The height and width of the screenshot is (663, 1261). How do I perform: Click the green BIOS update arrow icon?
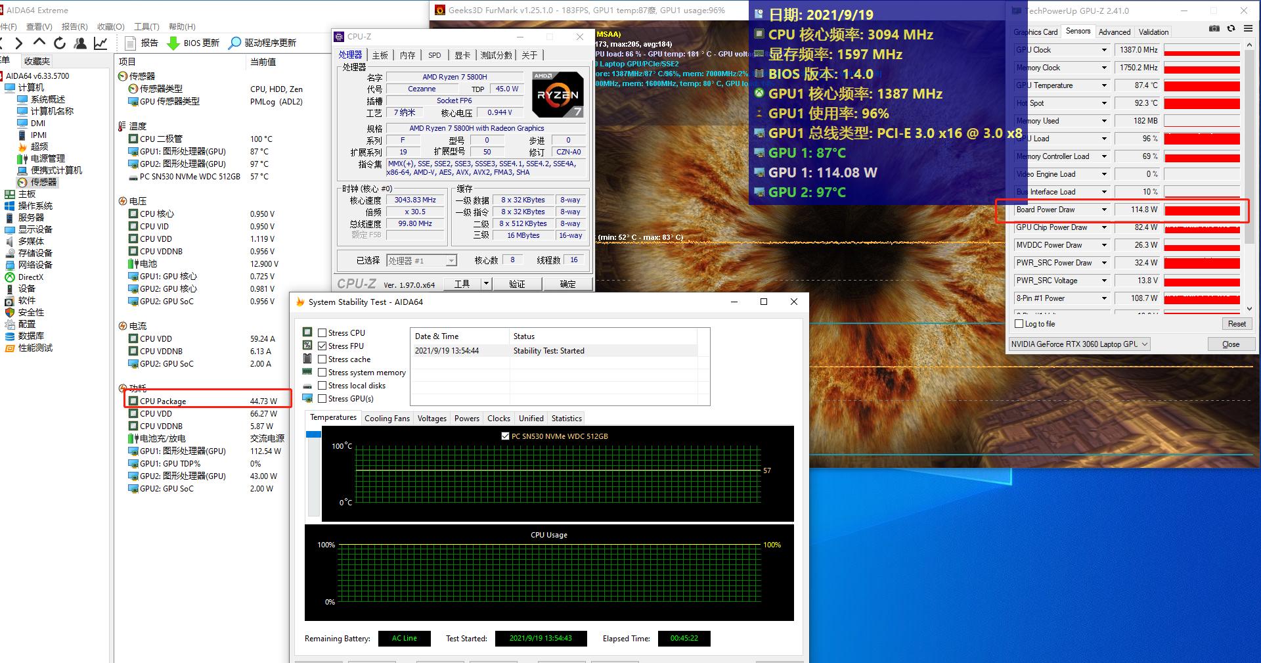[x=173, y=43]
